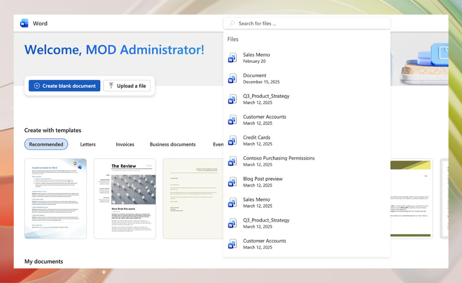Select the Recommended template filter
Viewport: 462px width, 283px height.
click(x=46, y=145)
